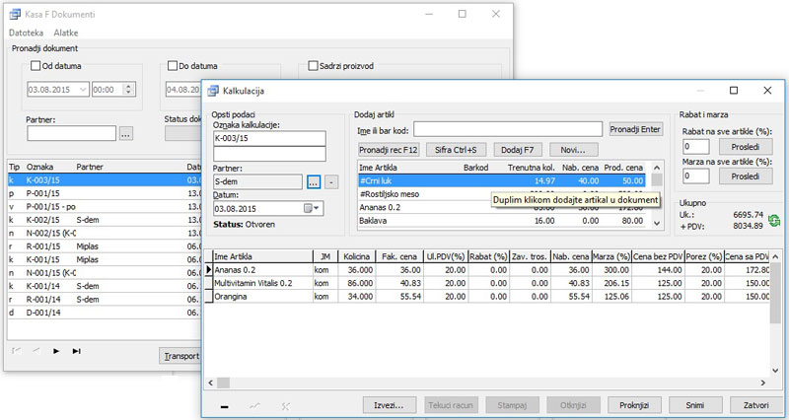Click the Kalkulacija window title icon

click(x=214, y=91)
